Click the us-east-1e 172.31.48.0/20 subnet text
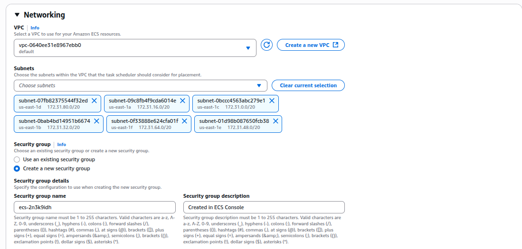The height and width of the screenshot is (249, 522). pyautogui.click(x=230, y=127)
